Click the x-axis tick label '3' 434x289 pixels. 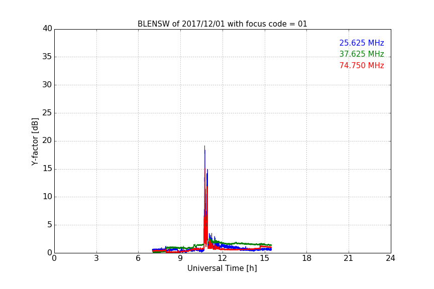(x=96, y=258)
